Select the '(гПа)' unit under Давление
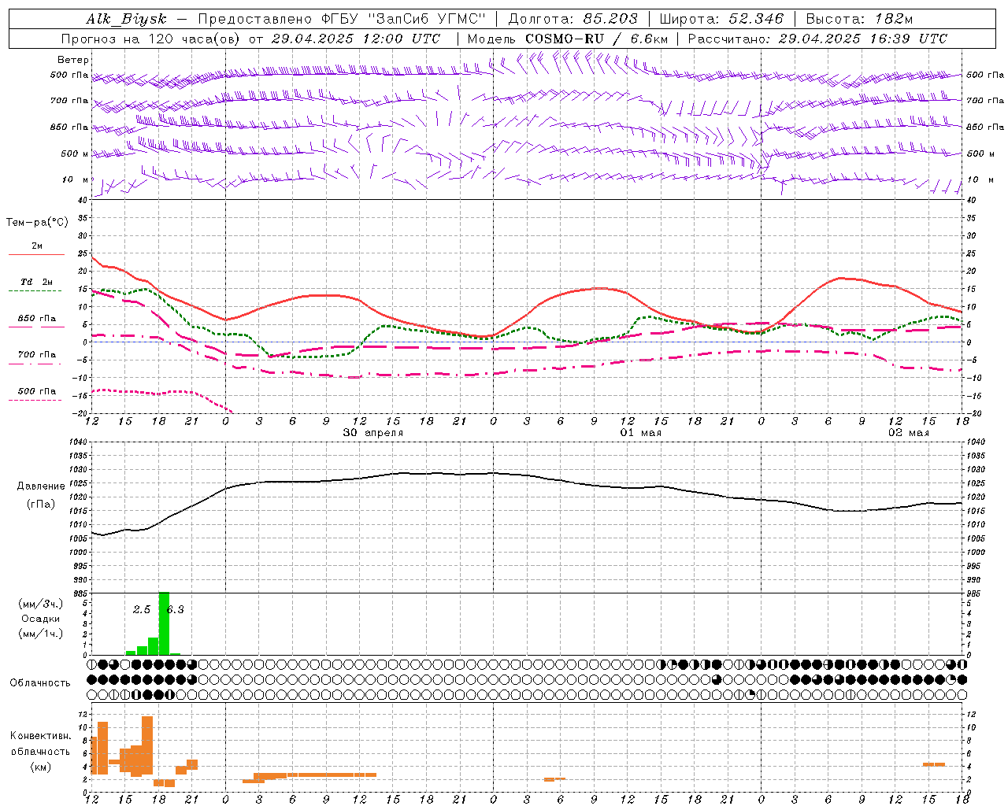The width and height of the screenshot is (1008, 806). (41, 504)
